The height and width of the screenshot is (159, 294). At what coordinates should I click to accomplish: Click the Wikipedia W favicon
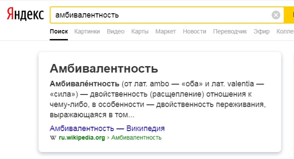[53, 138]
